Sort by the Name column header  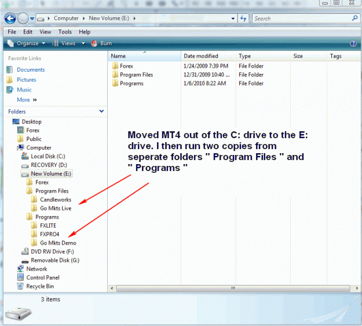(x=145, y=56)
